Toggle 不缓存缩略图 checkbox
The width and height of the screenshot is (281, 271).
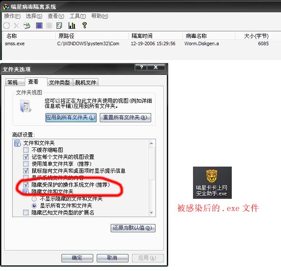[x=26, y=150]
